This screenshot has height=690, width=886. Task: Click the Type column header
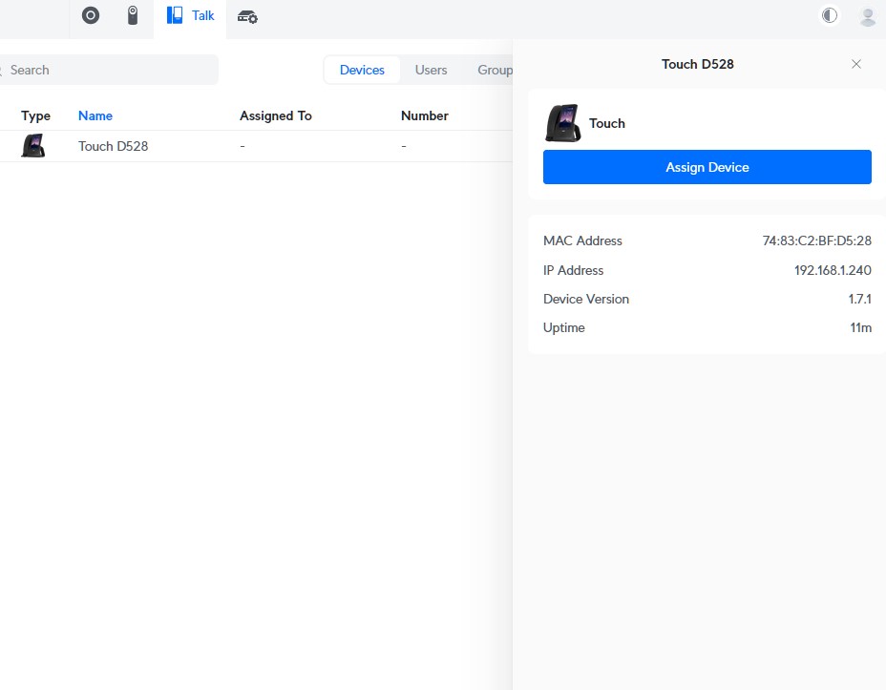[x=35, y=115]
